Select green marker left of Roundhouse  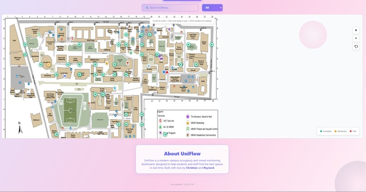coord(41,64)
